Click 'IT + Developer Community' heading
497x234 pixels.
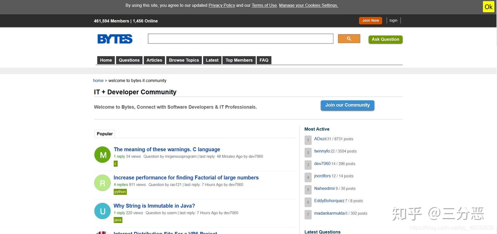pos(135,92)
